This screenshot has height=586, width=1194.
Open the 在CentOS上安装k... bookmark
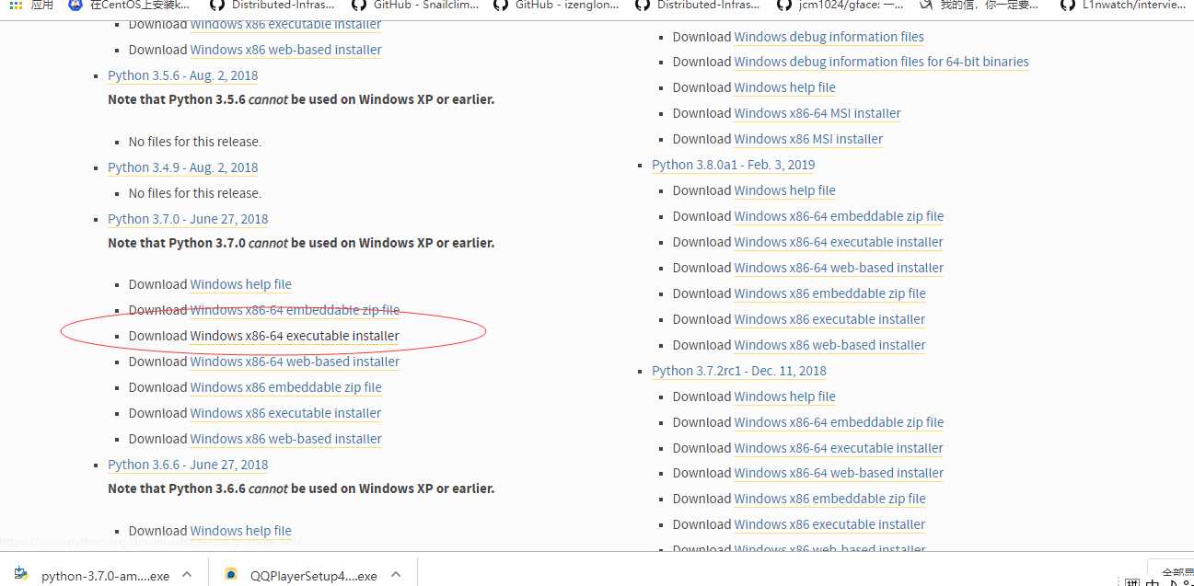pyautogui.click(x=129, y=6)
